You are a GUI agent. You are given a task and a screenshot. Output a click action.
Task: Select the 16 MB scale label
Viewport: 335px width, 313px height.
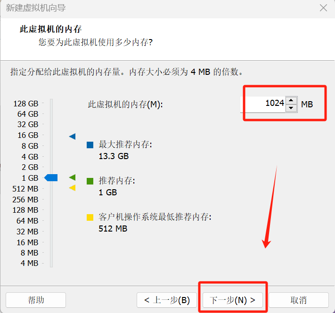[27, 242]
